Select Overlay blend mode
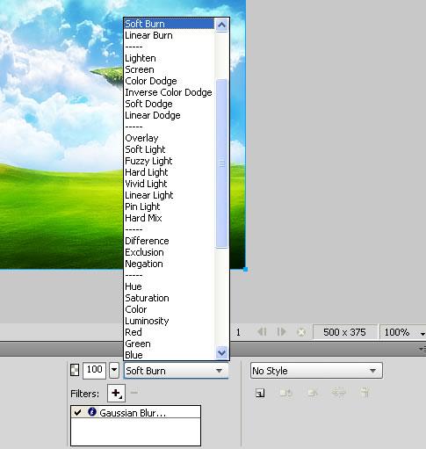Viewport: 426px width, 449px height. click(x=141, y=138)
